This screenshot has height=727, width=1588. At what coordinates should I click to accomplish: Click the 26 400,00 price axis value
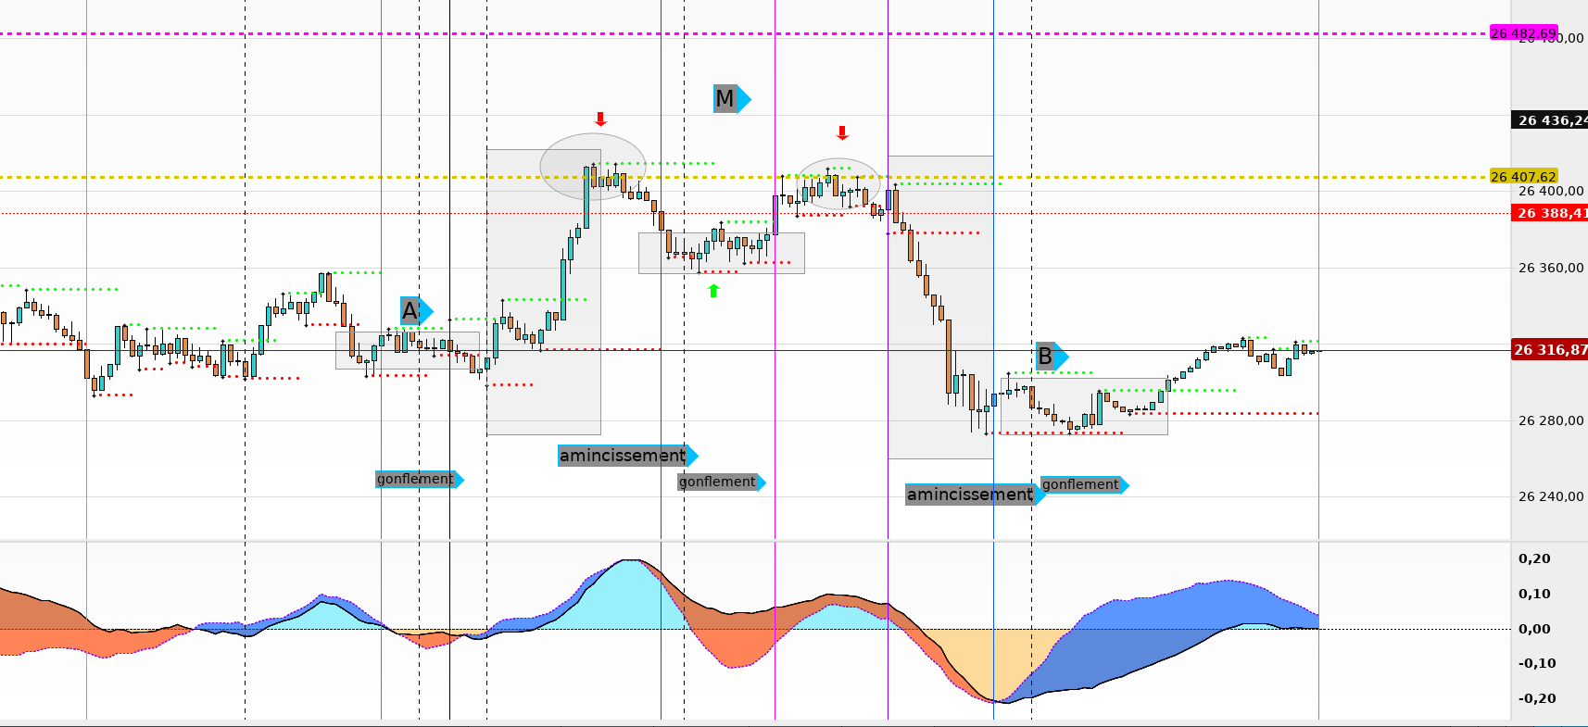click(1551, 191)
